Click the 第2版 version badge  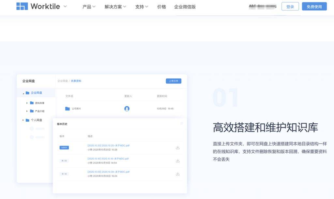(64, 161)
